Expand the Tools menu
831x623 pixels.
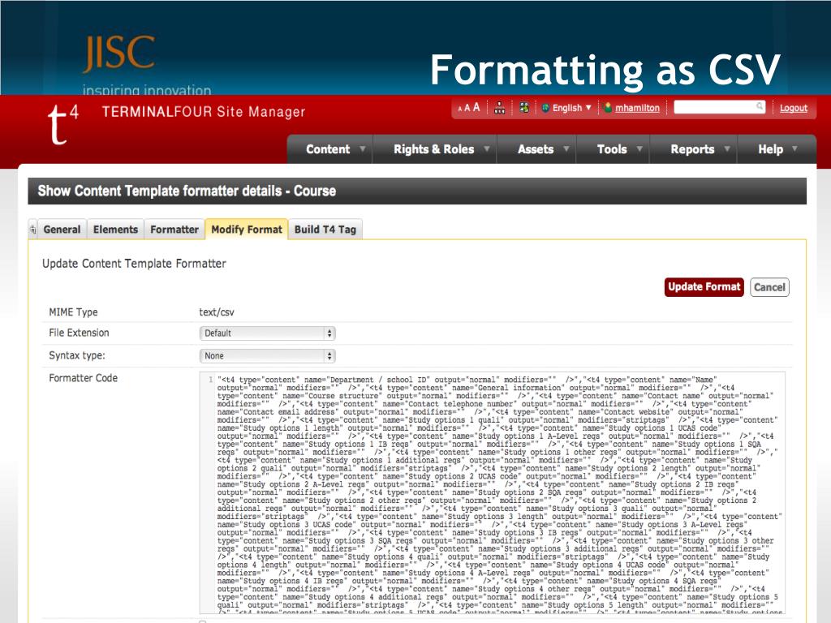(x=614, y=149)
